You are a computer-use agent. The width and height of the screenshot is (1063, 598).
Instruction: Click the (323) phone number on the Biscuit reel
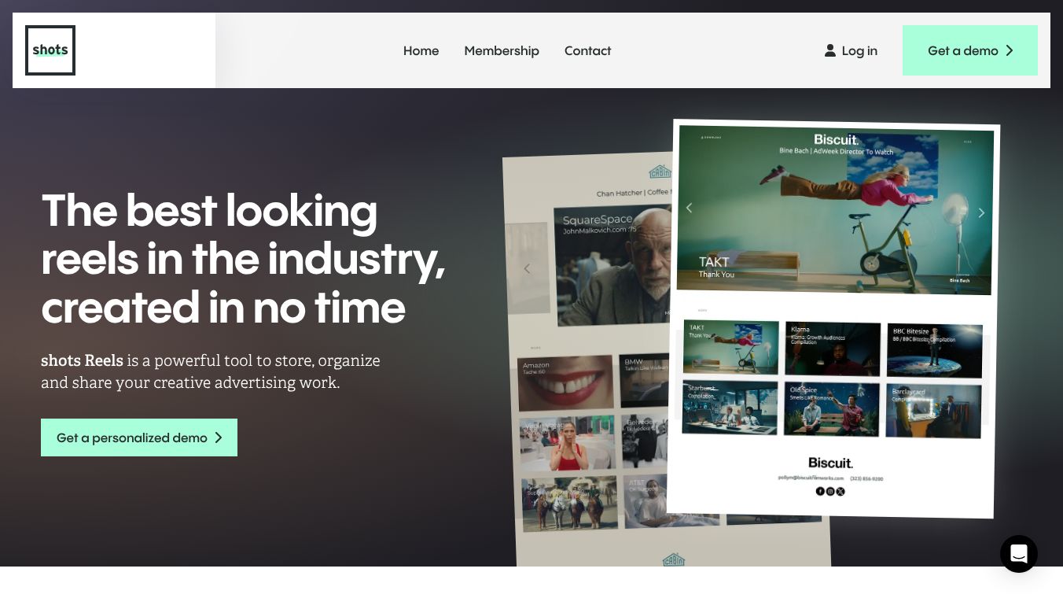pos(867,478)
